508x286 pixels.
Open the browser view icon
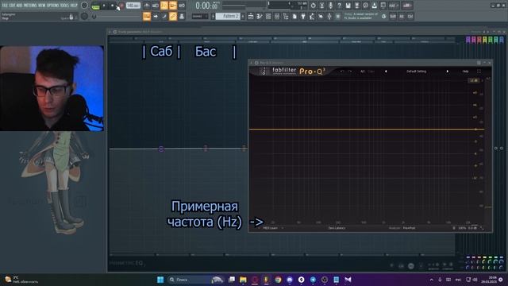tap(286, 16)
